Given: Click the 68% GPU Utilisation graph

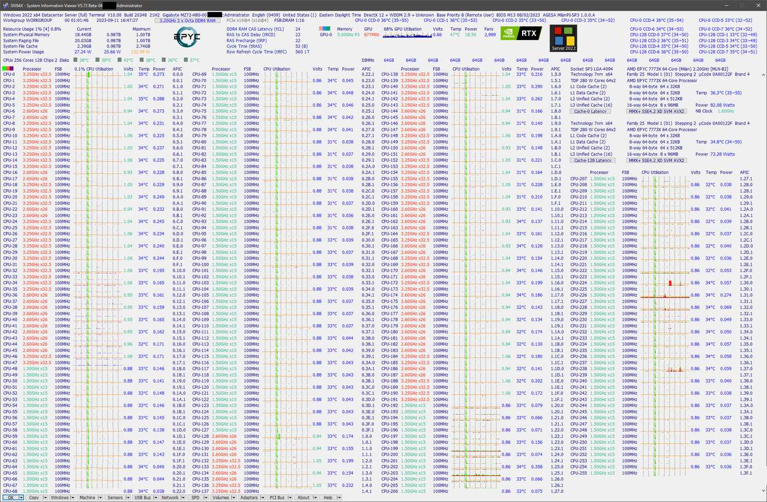Looking at the screenshot, I should (x=407, y=35).
